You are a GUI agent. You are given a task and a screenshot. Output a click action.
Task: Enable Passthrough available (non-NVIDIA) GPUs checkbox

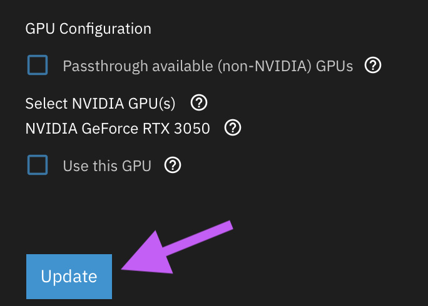click(38, 65)
